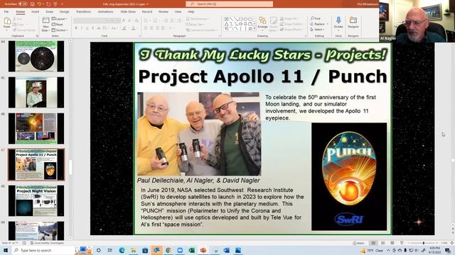The image size is (455, 255).
Task: Apply Underline formatting button
Action: [x=87, y=28]
